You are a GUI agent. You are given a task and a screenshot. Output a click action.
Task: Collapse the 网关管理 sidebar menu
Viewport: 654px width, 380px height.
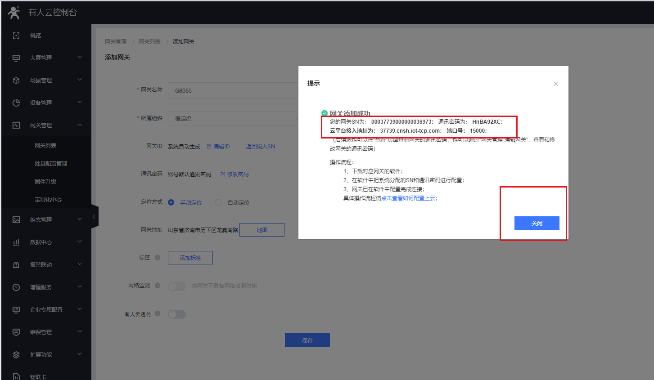click(x=80, y=125)
